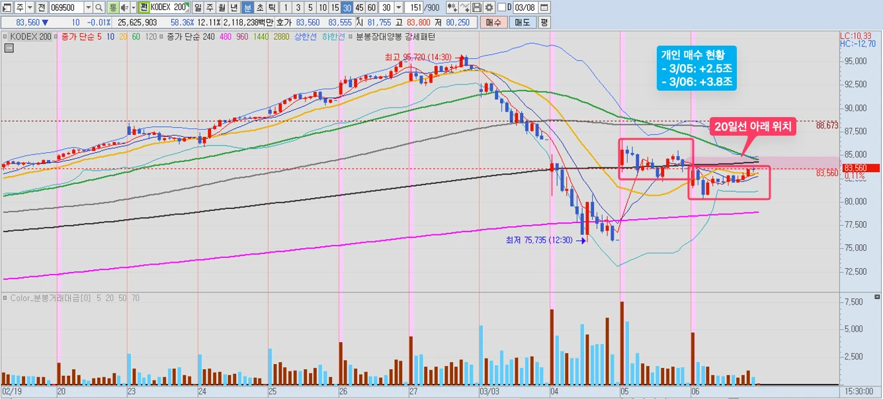Click the window layout icon at the toolbar's start

click(7, 7)
